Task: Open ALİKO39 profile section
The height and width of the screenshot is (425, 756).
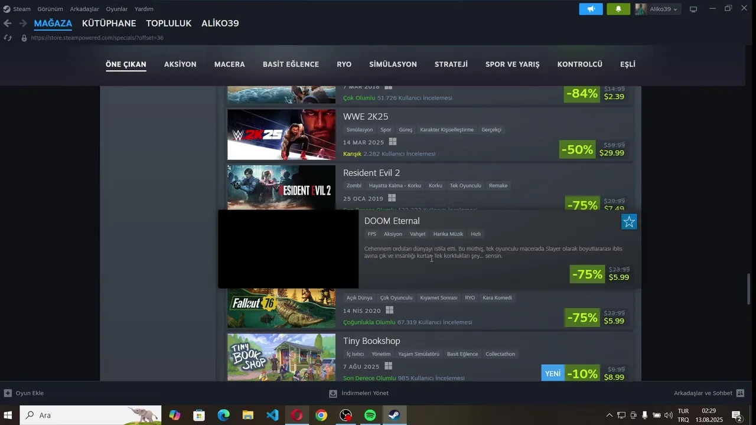Action: pyautogui.click(x=220, y=23)
